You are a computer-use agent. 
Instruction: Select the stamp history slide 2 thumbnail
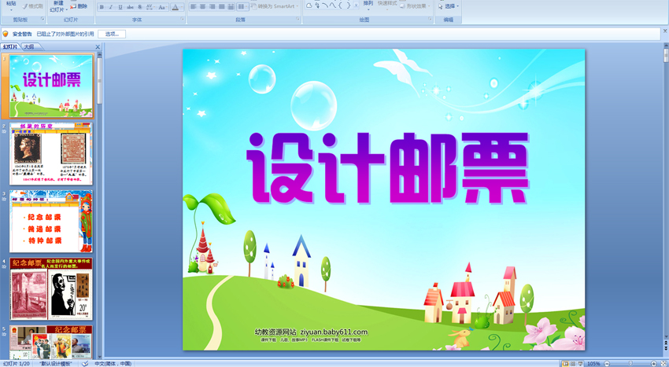tap(51, 154)
